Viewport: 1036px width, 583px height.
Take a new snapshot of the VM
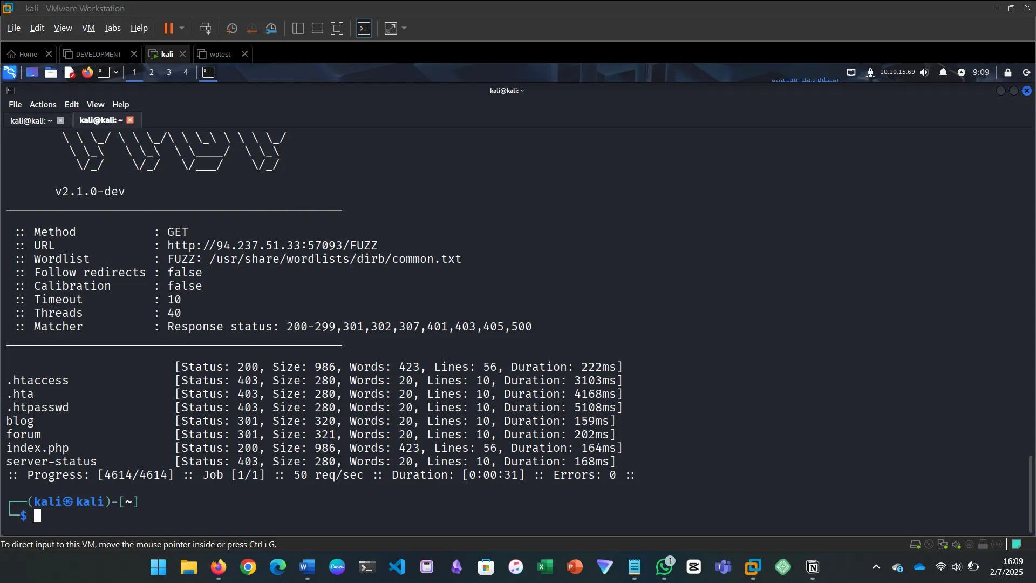pos(231,28)
